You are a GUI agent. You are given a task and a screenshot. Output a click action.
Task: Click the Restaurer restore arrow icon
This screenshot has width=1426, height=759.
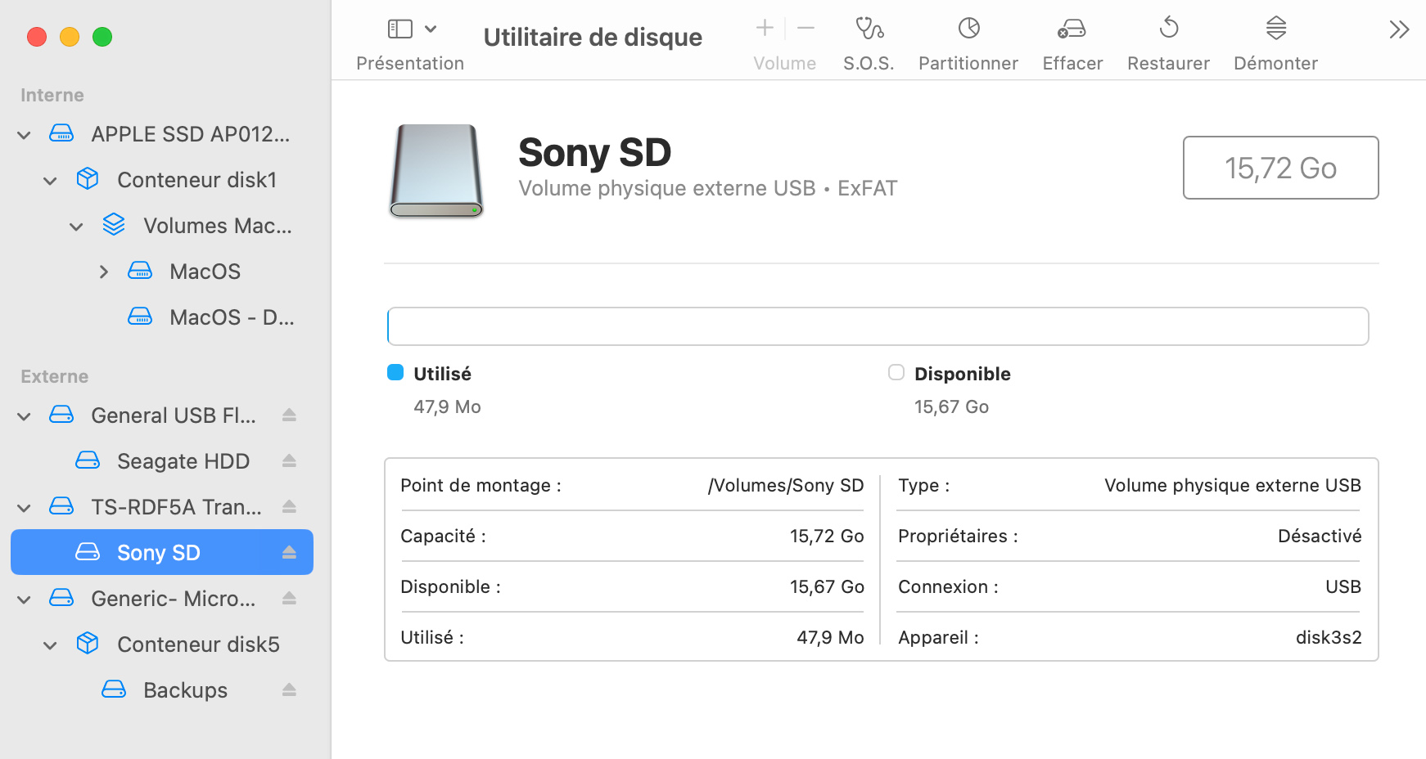coord(1169,28)
